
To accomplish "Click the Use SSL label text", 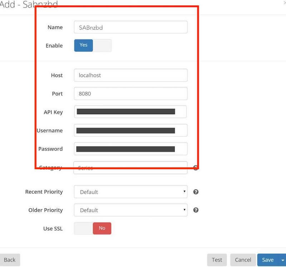I will pyautogui.click(x=53, y=228).
